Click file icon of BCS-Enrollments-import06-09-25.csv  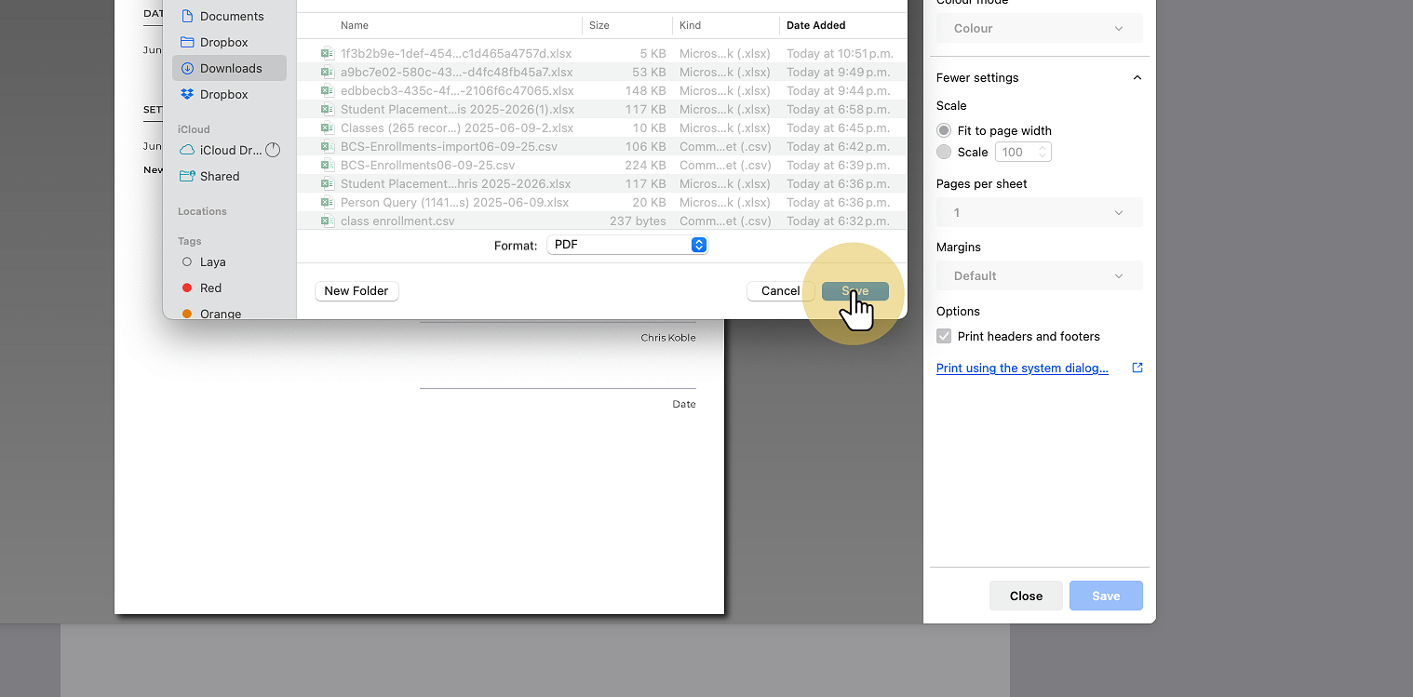[327, 146]
